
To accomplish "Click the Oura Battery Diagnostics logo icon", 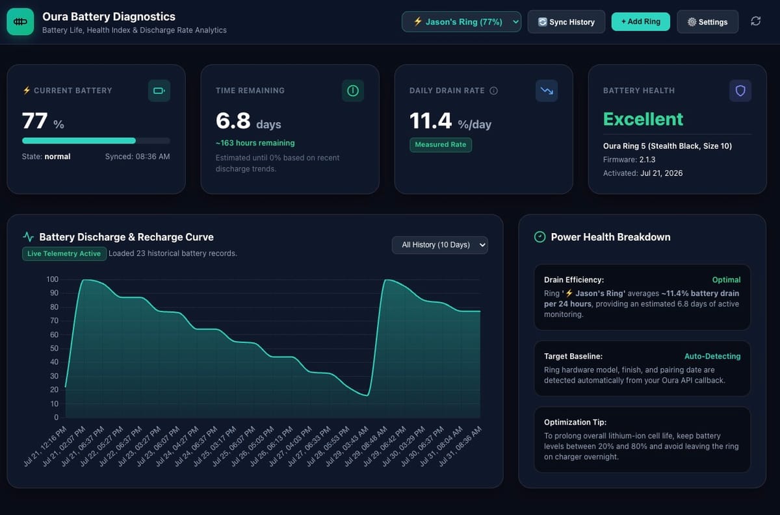I will click(20, 21).
